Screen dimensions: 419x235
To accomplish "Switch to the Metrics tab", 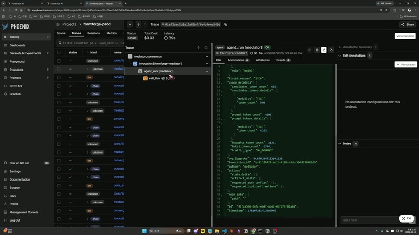I will (112, 33).
